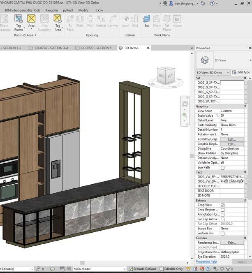Toggle the Crop View checkbox
This screenshot has height=273, width=252.
(222, 205)
